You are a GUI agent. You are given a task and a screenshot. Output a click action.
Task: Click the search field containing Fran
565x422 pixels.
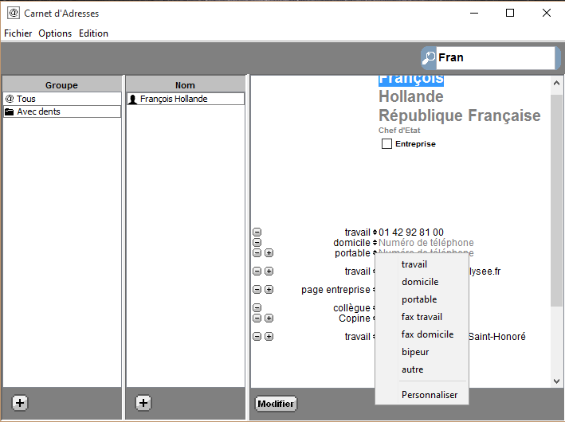496,57
